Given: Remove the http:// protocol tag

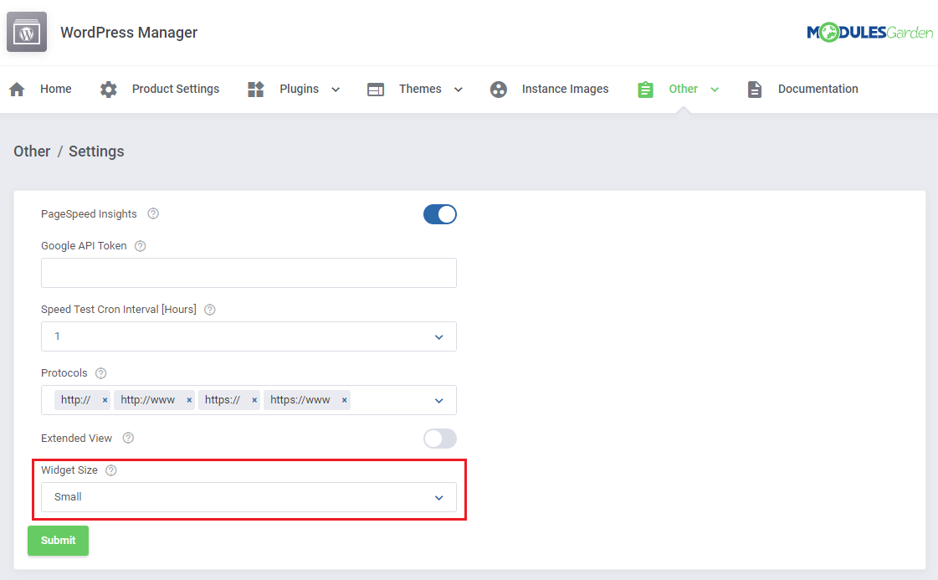Looking at the screenshot, I should click(x=105, y=400).
